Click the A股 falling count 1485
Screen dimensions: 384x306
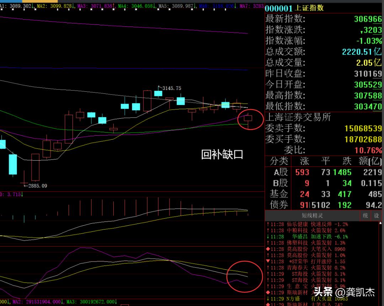[342, 172]
